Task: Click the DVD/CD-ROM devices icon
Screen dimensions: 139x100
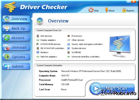Action: coord(38,44)
